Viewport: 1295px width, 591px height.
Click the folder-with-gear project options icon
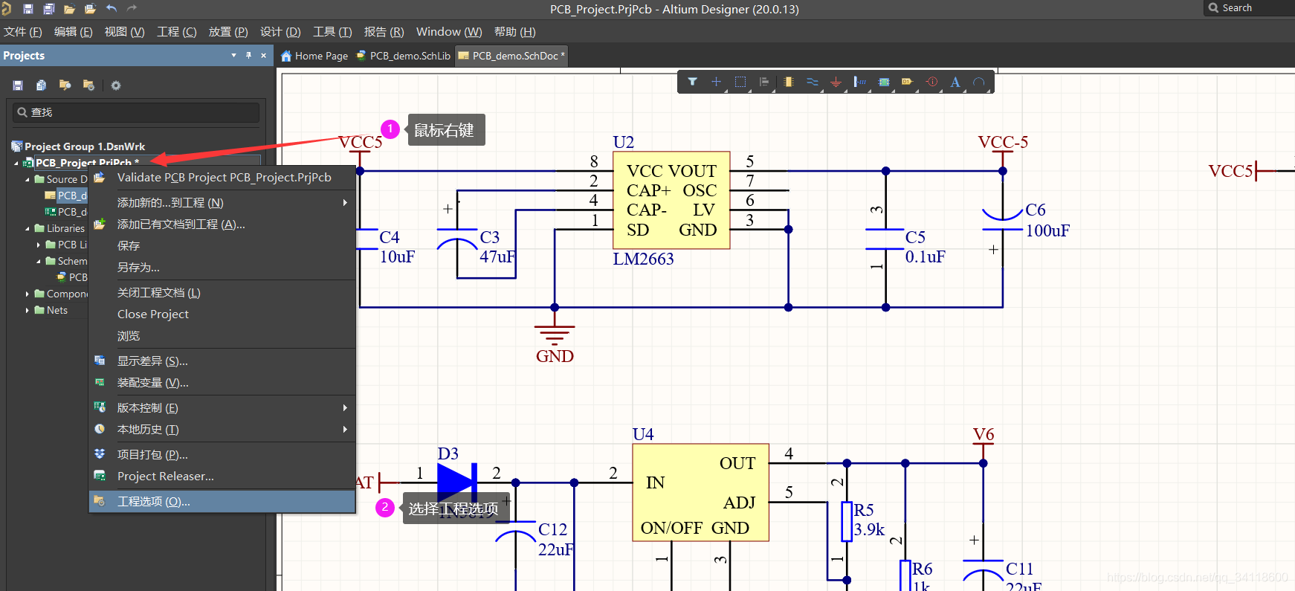[89, 85]
